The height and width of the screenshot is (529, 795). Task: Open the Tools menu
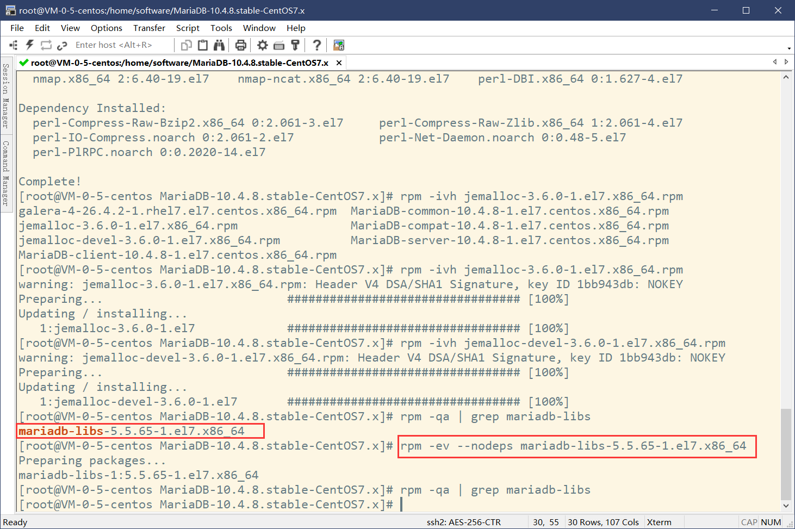[x=221, y=28]
